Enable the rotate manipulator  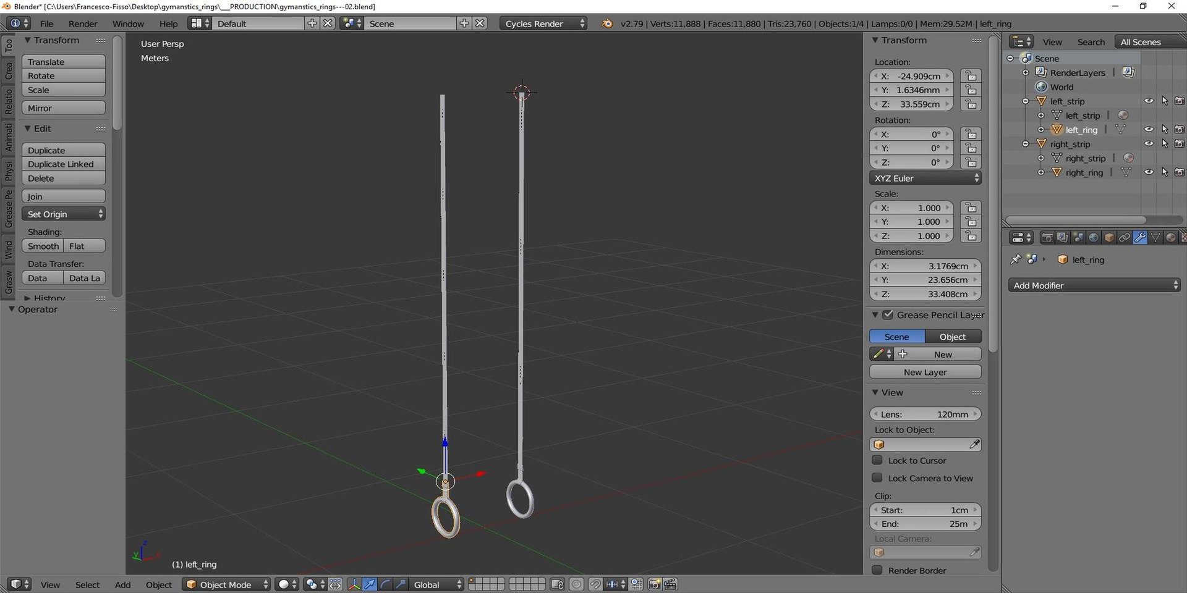[x=385, y=584]
